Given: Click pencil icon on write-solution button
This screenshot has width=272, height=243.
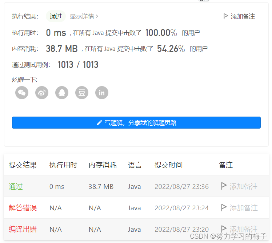Looking at the screenshot, I should 99,123.
